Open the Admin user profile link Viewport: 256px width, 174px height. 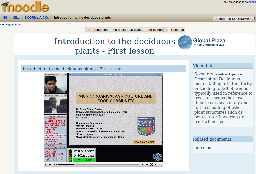point(252,2)
